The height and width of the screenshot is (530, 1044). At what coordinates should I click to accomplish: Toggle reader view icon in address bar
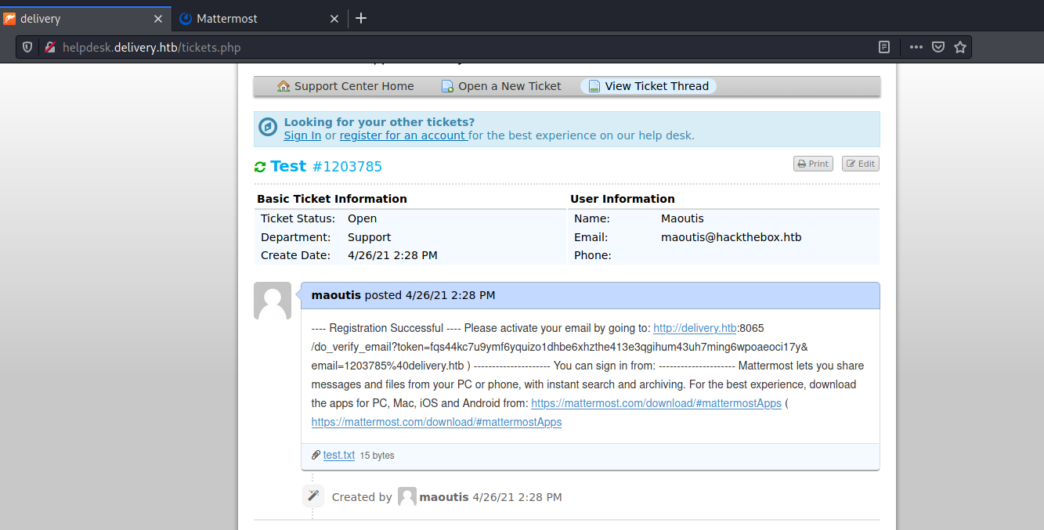(884, 48)
